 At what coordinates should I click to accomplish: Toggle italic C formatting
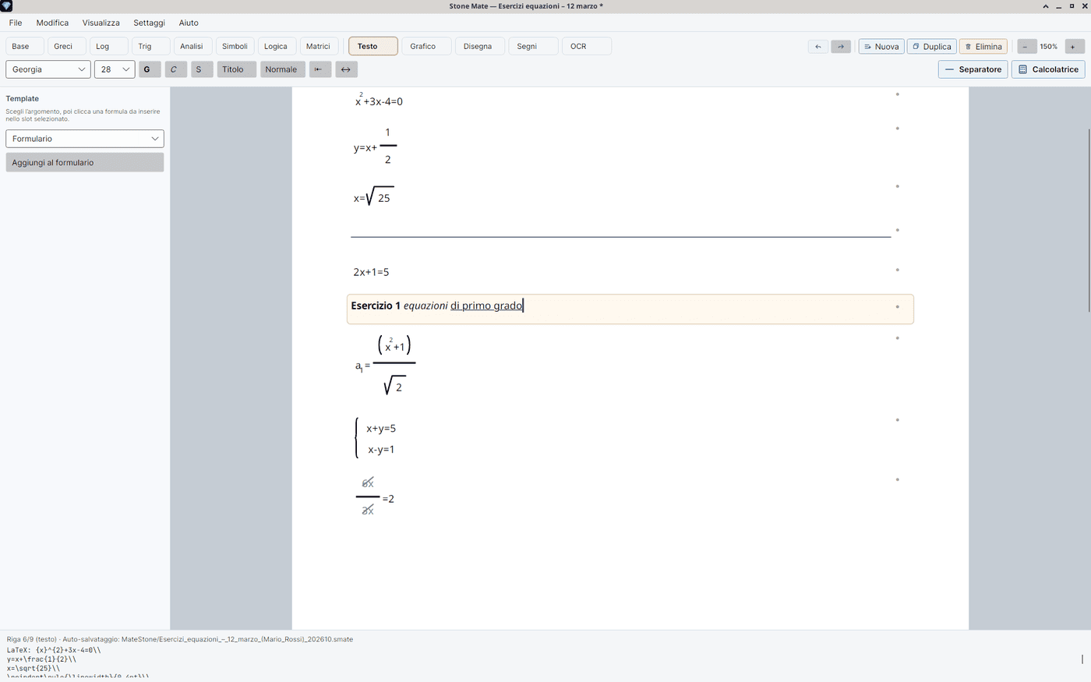(175, 69)
